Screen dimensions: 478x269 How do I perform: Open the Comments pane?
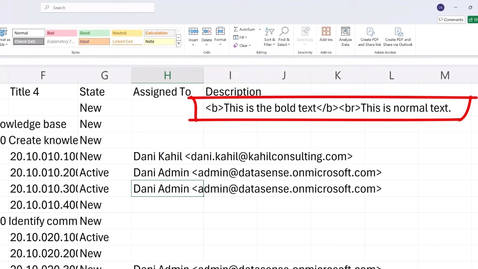(x=451, y=19)
